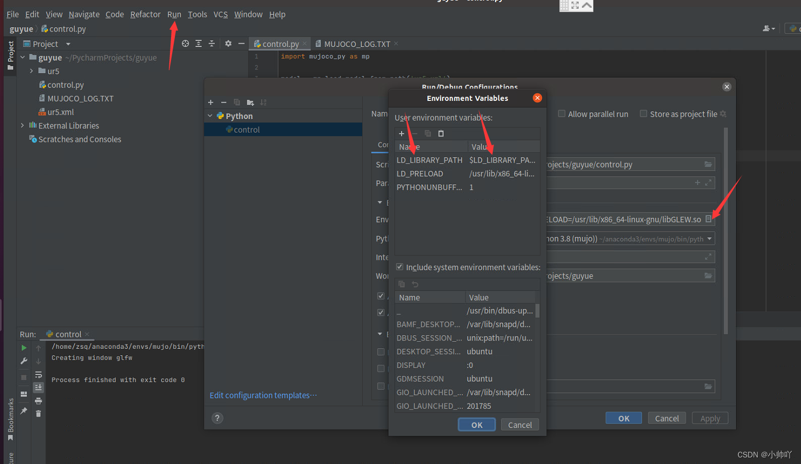
Task: Open the Refactor menu
Action: pyautogui.click(x=145, y=14)
